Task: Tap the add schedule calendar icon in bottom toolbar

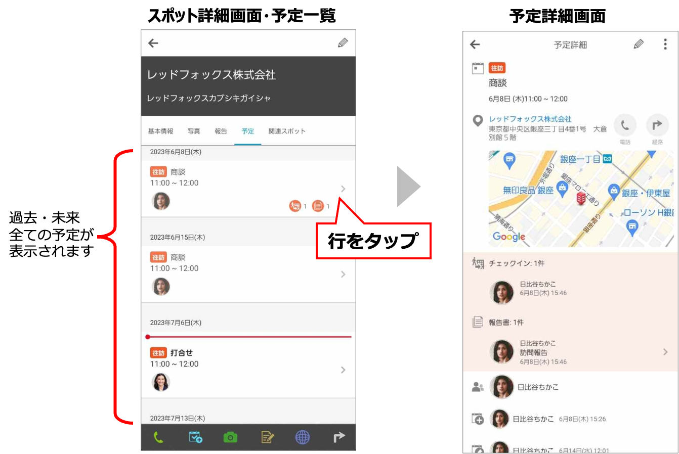Action: click(x=195, y=437)
